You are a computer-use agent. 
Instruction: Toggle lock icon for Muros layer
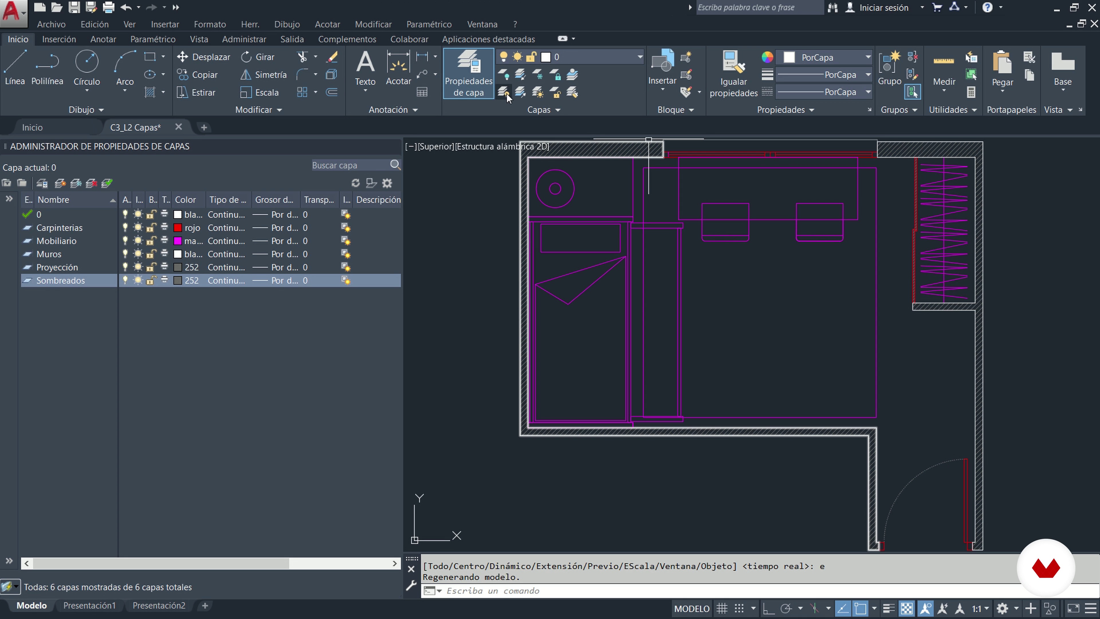[x=151, y=254]
